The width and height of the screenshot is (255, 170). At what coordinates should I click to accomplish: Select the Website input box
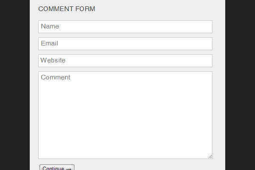click(x=125, y=61)
